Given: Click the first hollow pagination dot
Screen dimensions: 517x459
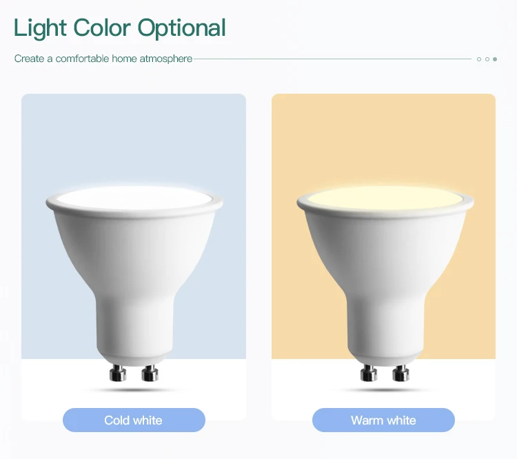Looking at the screenshot, I should [x=479, y=59].
